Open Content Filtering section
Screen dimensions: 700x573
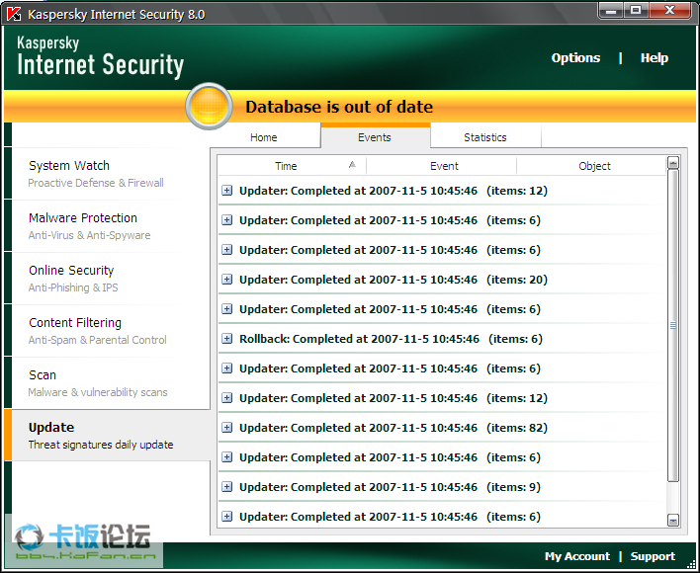coord(111,330)
